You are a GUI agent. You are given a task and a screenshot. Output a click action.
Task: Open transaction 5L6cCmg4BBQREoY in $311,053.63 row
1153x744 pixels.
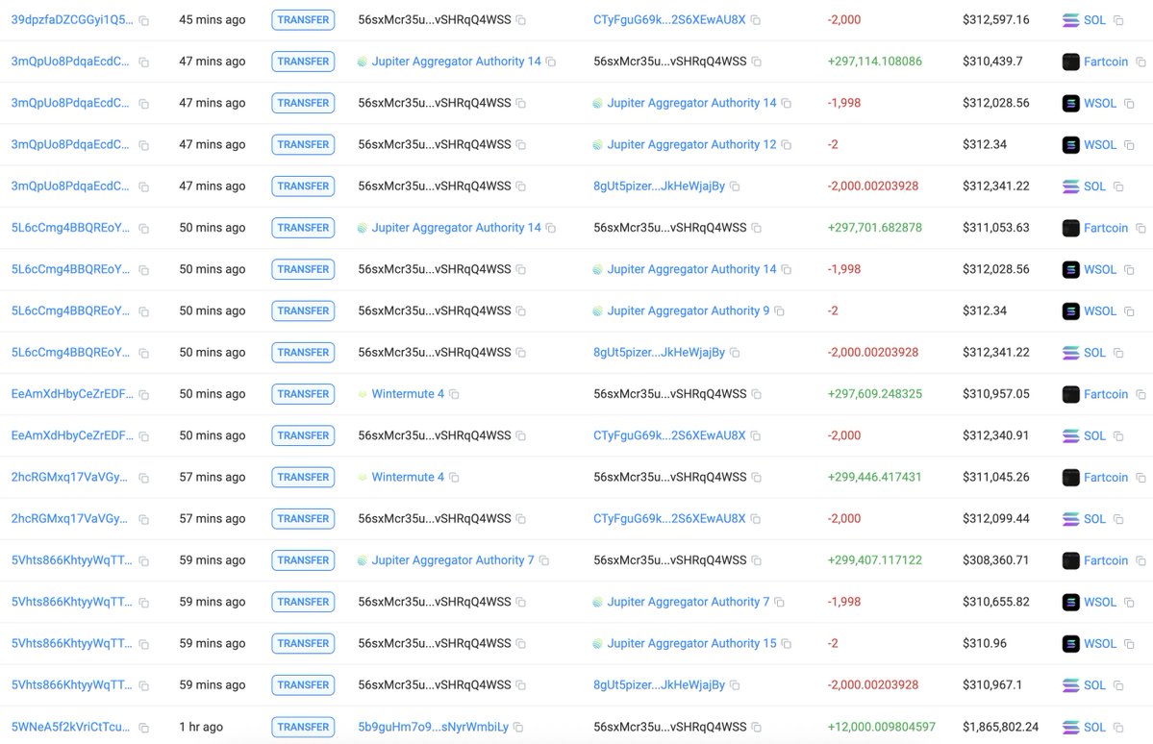tap(70, 227)
